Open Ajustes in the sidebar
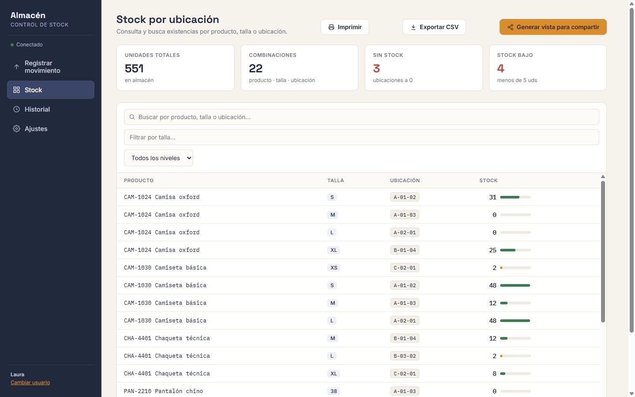Viewport: 635px width, 397px height. pos(51,129)
